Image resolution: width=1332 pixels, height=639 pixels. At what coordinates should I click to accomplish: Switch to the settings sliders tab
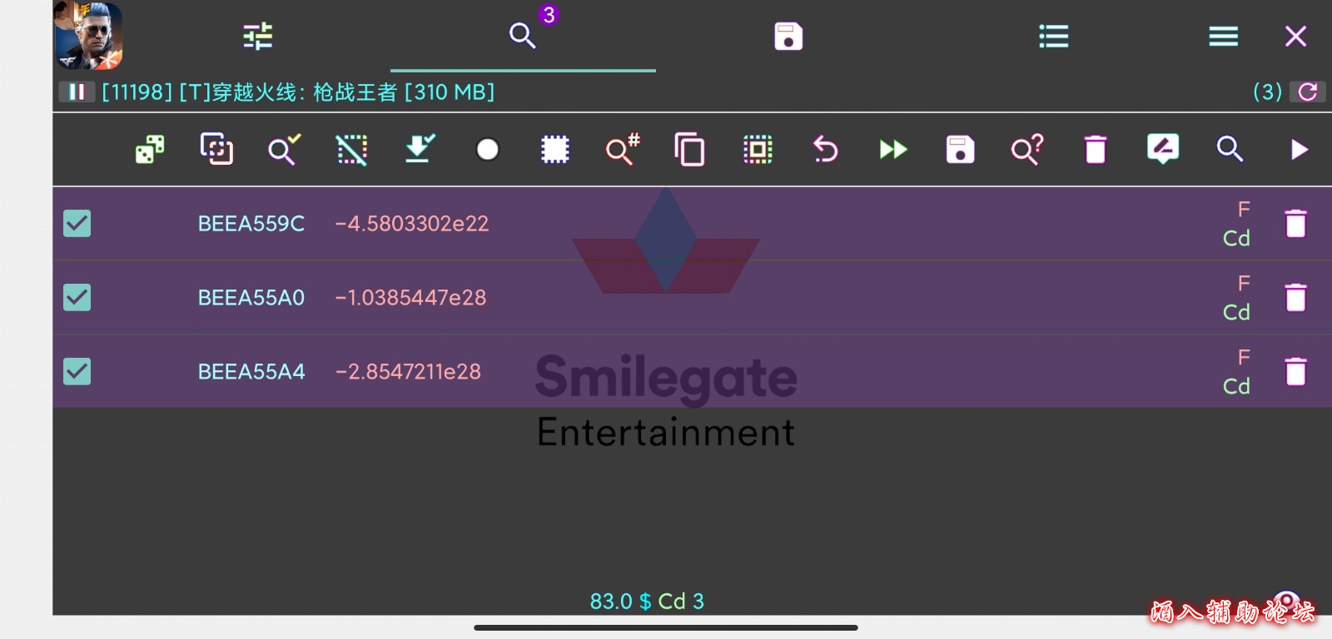257,37
